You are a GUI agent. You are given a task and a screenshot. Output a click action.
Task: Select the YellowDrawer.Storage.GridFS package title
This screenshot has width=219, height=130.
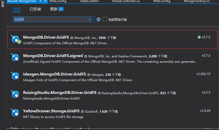(51, 111)
